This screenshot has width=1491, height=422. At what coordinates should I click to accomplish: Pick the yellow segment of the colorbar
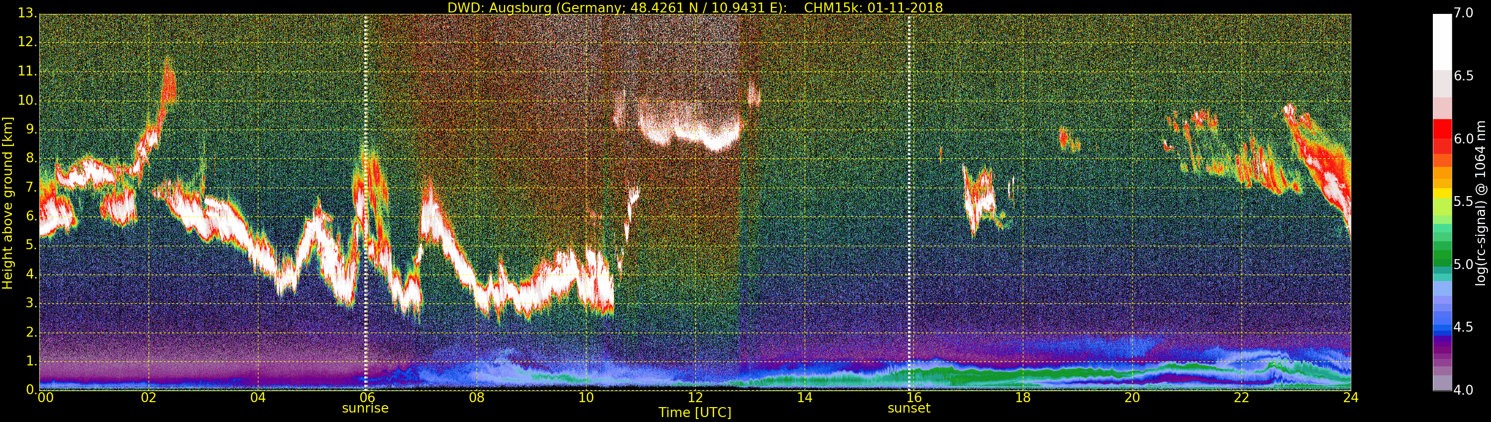click(x=1442, y=193)
